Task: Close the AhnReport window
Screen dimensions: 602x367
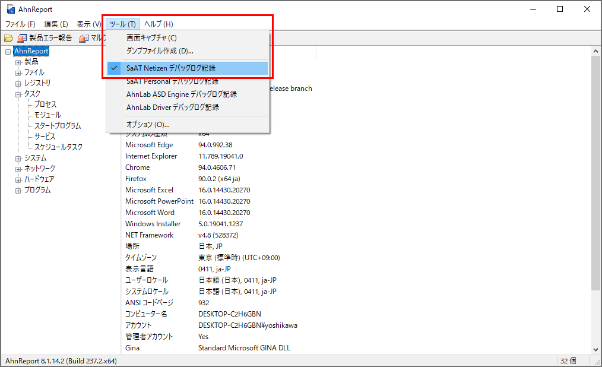Action: [x=587, y=9]
